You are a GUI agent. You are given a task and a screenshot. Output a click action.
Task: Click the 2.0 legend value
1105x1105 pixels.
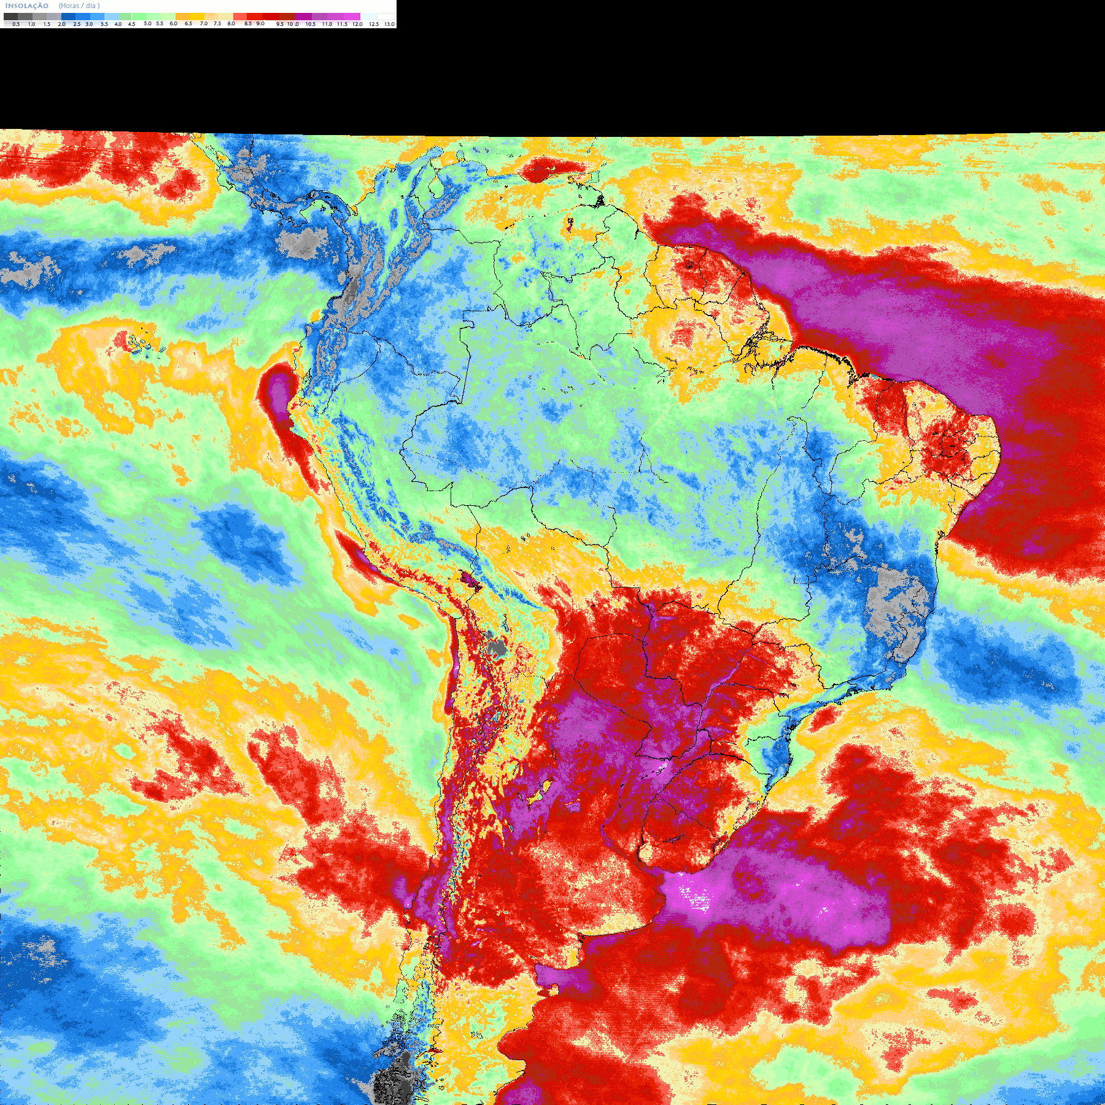pos(61,24)
